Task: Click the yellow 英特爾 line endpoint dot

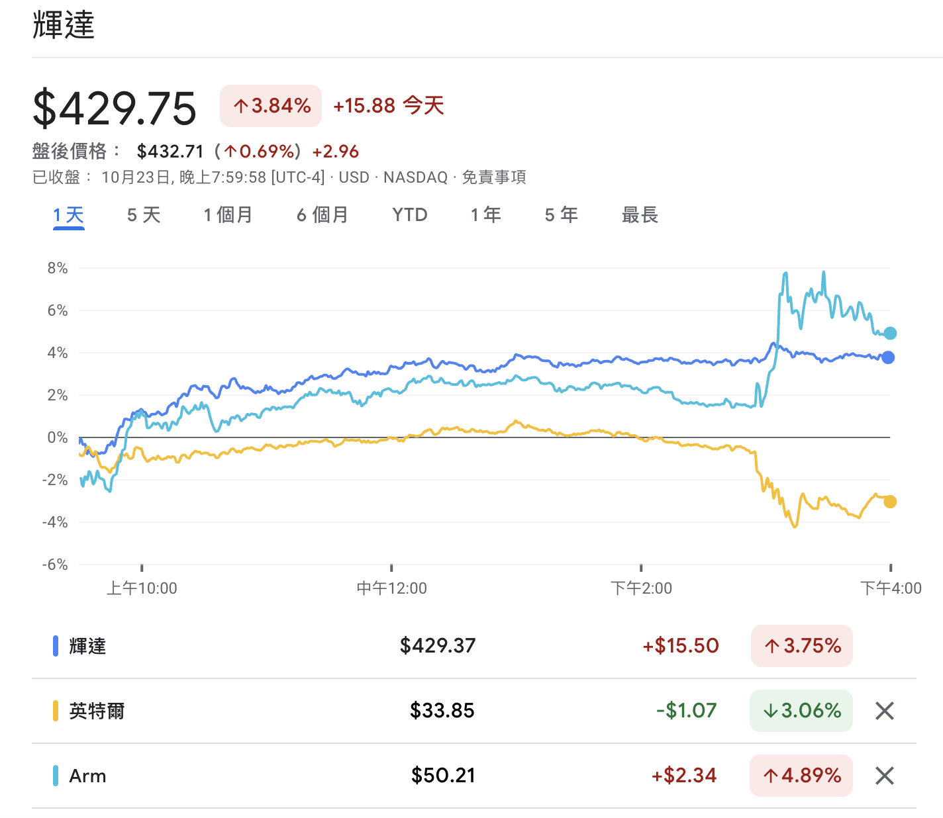Action: (x=890, y=502)
